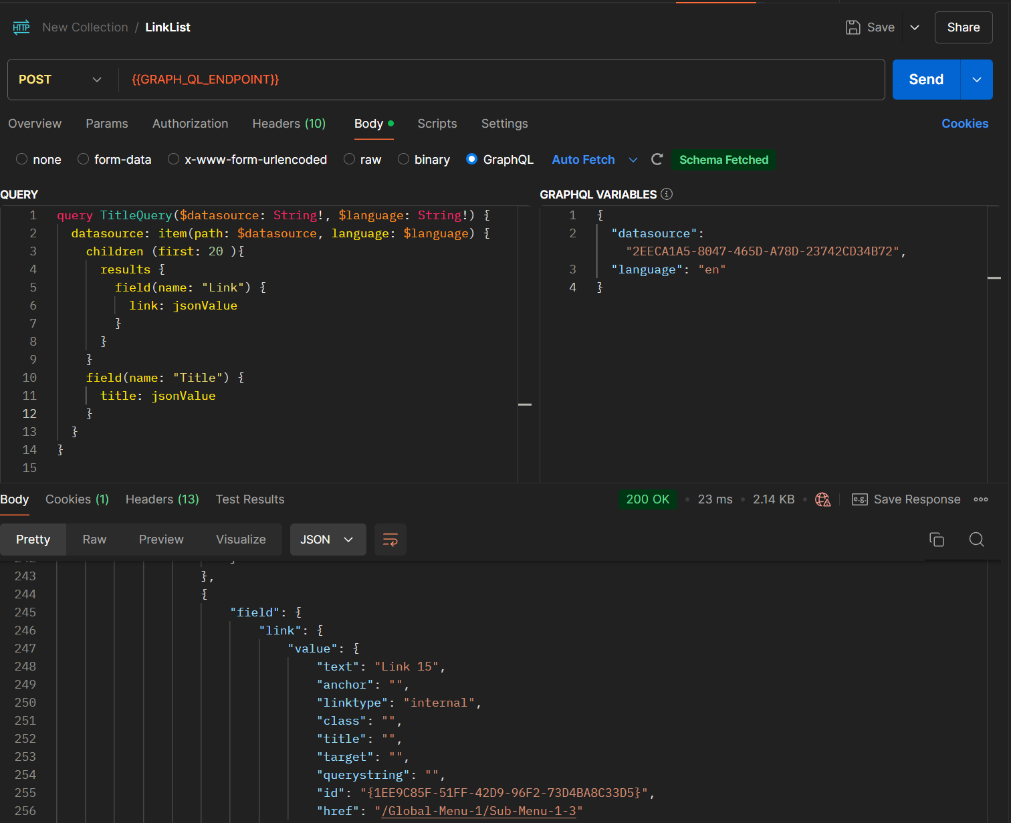
Task: Click the 2.14 KB response size
Action: (x=774, y=499)
